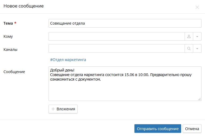Click the text 'Добрый день!' in message
This screenshot has height=136, width=205.
tap(62, 70)
